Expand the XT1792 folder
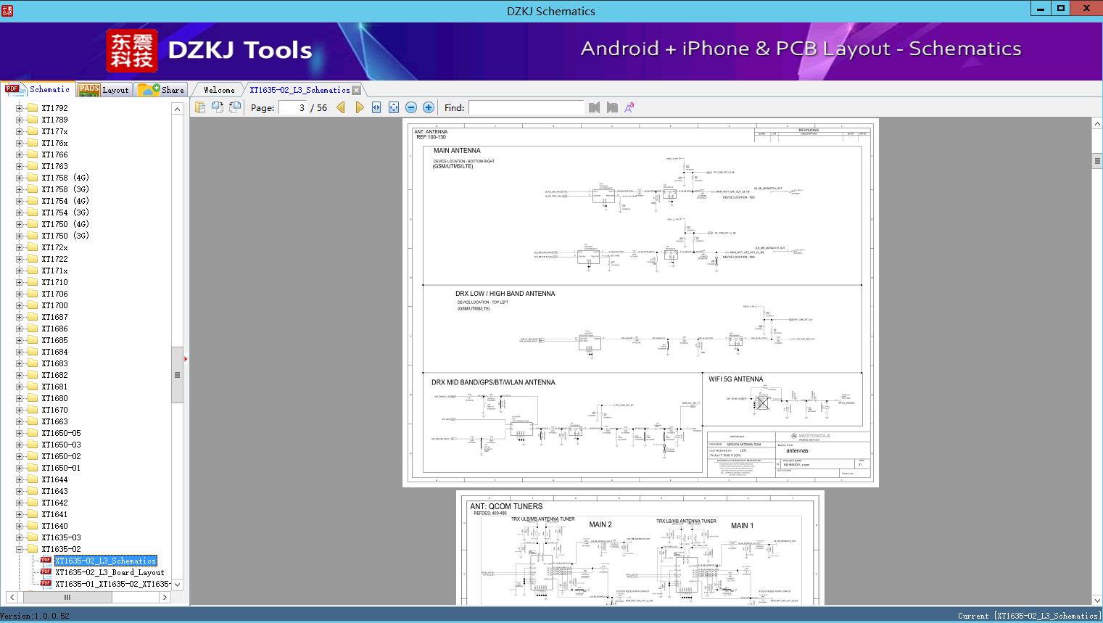 (20, 108)
